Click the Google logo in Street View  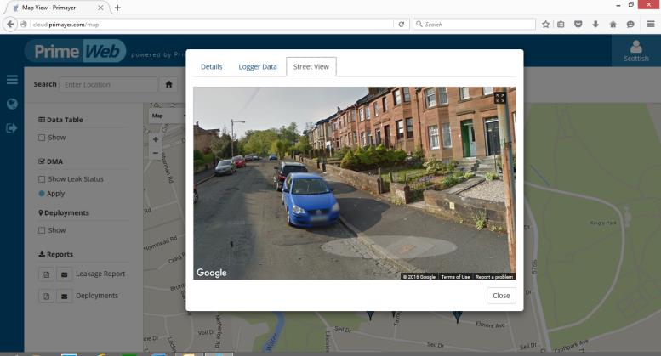[x=212, y=273]
